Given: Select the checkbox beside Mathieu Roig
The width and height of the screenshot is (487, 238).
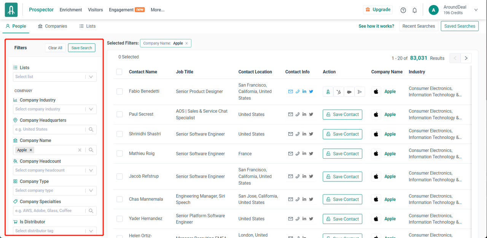Looking at the screenshot, I should tap(119, 154).
